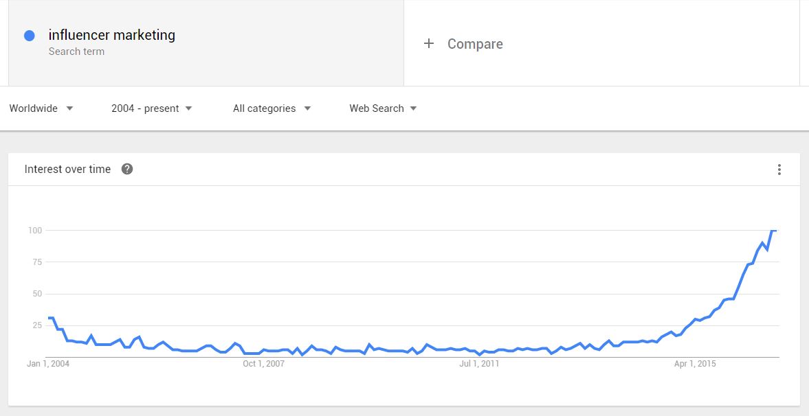Click the Jul 1, 2011 axis label
809x416 pixels.
tap(478, 364)
